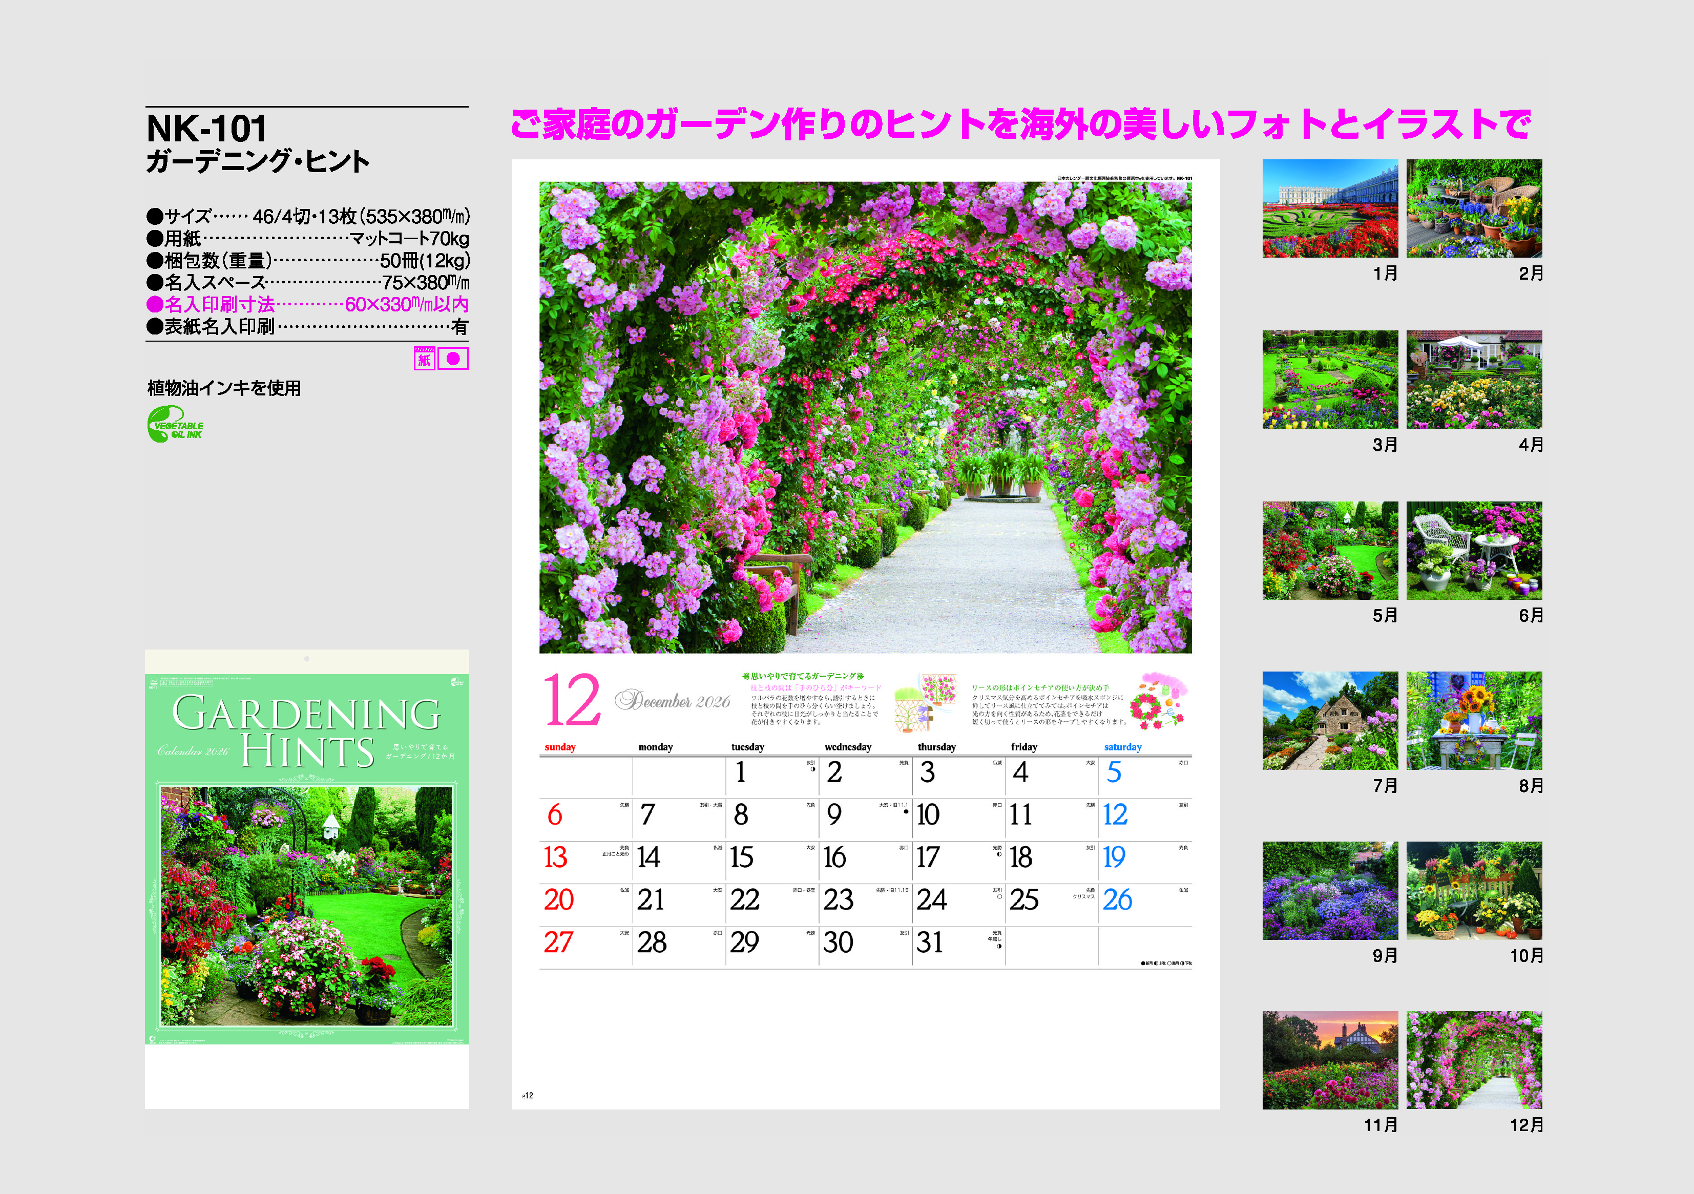Click the pink 紙 paper icon
This screenshot has width=1694, height=1194.
(424, 360)
